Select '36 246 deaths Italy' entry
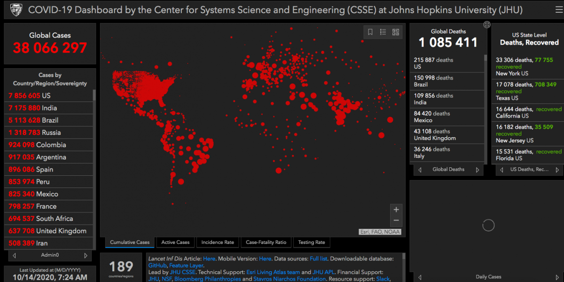 pos(447,153)
